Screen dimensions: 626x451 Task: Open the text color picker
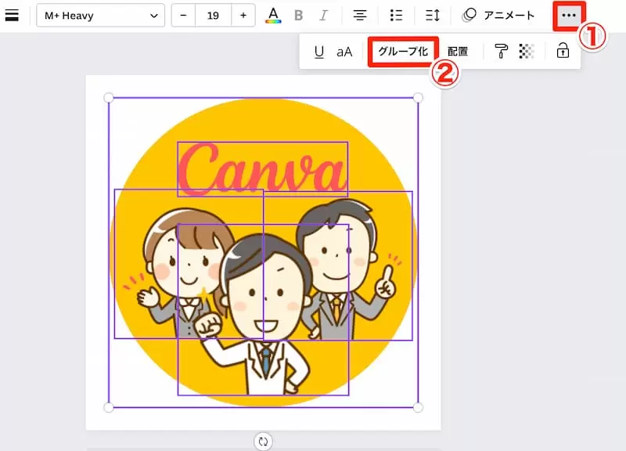(x=273, y=15)
